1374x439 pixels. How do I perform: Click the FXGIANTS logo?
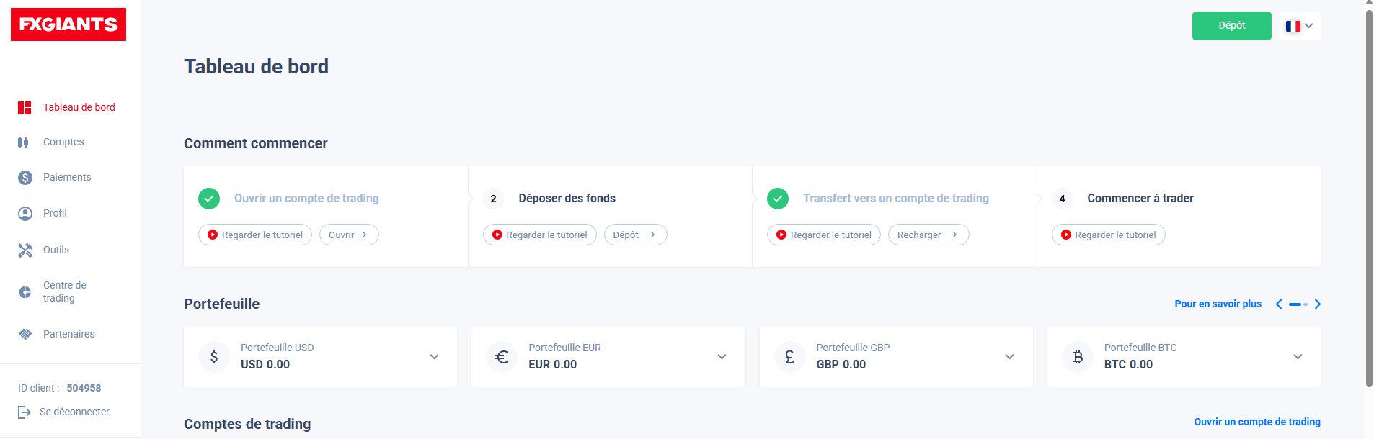(68, 24)
